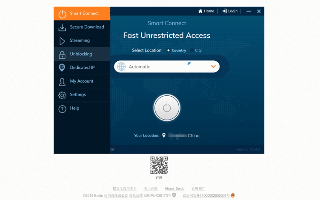
Task: Click the Fast Unrestricted Access heading
Action: pos(167,35)
